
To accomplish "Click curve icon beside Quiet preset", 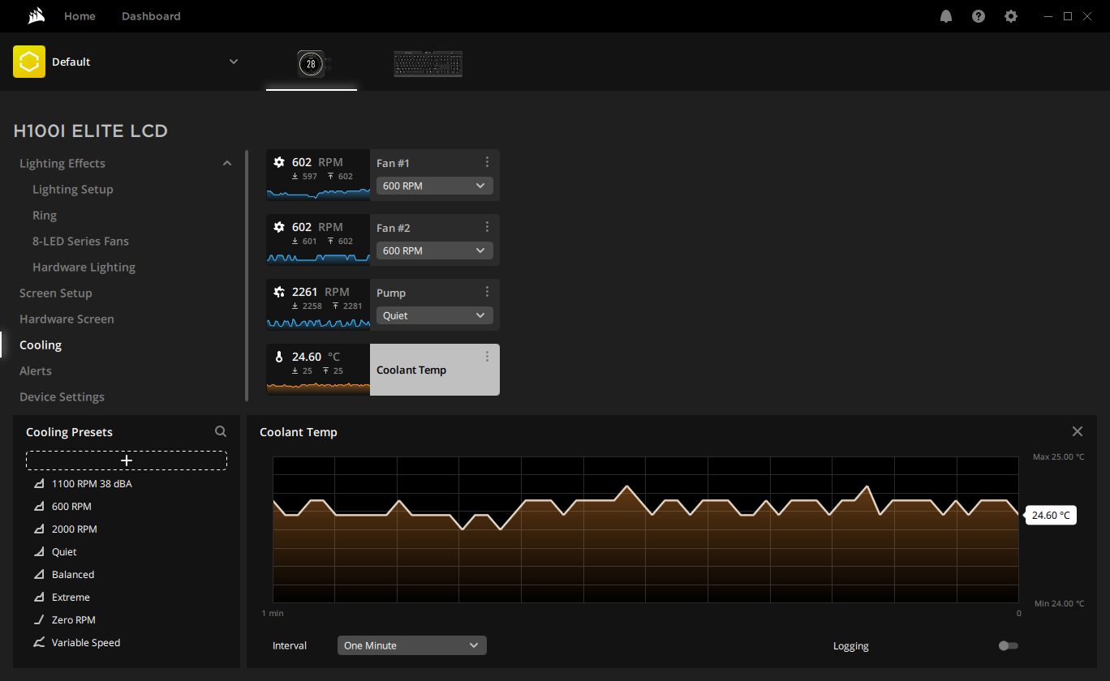I will [x=39, y=551].
